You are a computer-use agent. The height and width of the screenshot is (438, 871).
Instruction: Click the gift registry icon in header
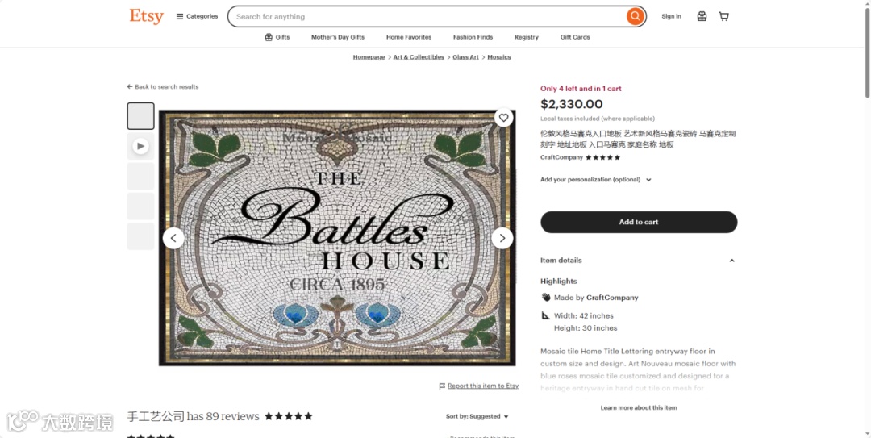(702, 16)
